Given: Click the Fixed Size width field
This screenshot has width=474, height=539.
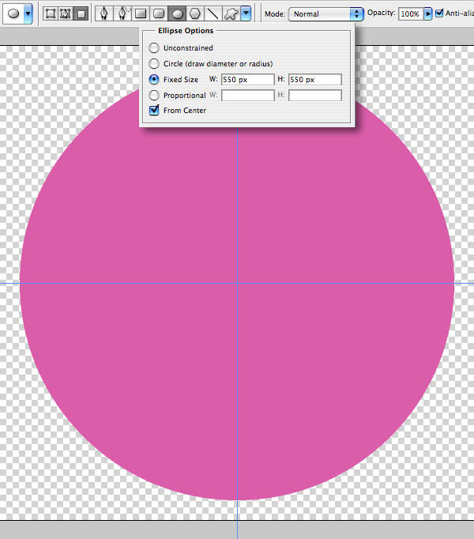Looking at the screenshot, I should point(248,79).
